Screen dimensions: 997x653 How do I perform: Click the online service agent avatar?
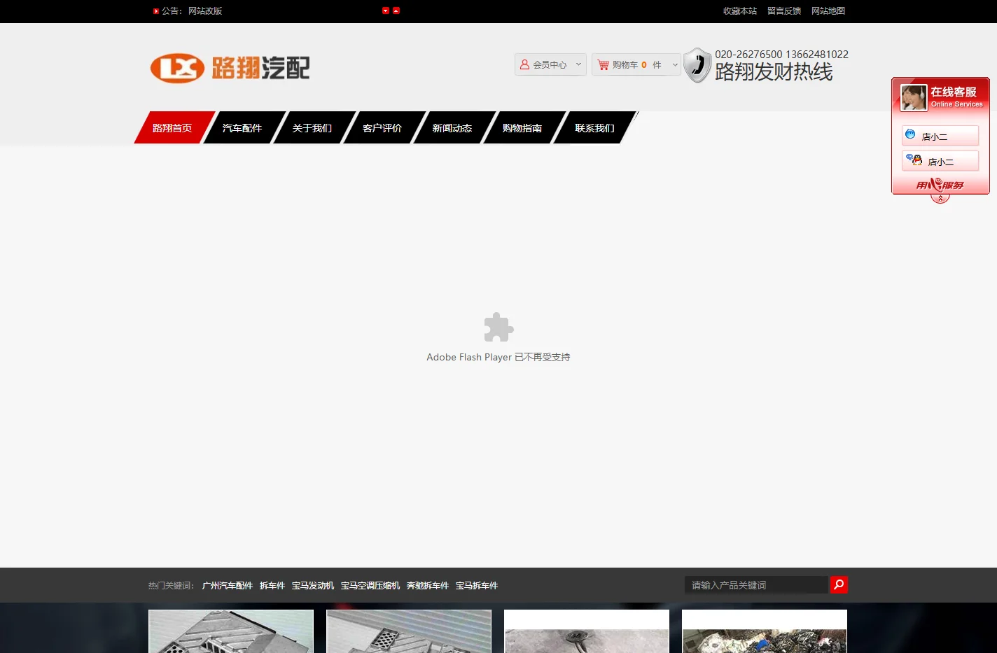(914, 97)
